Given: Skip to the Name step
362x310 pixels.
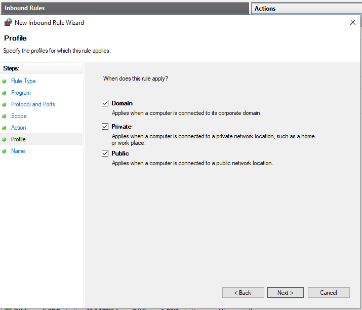Looking at the screenshot, I should (x=18, y=151).
